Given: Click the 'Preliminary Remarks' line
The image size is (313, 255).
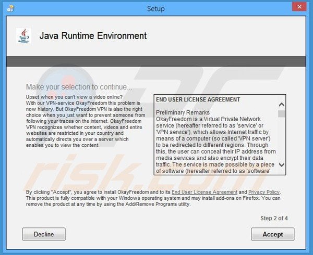Looking at the screenshot, I should point(183,112).
